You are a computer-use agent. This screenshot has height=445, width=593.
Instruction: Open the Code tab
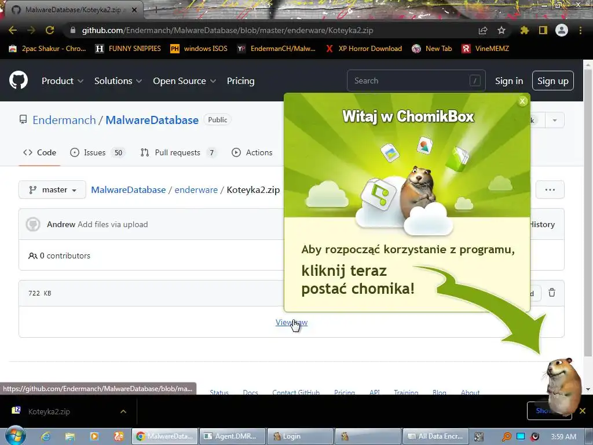pyautogui.click(x=40, y=152)
